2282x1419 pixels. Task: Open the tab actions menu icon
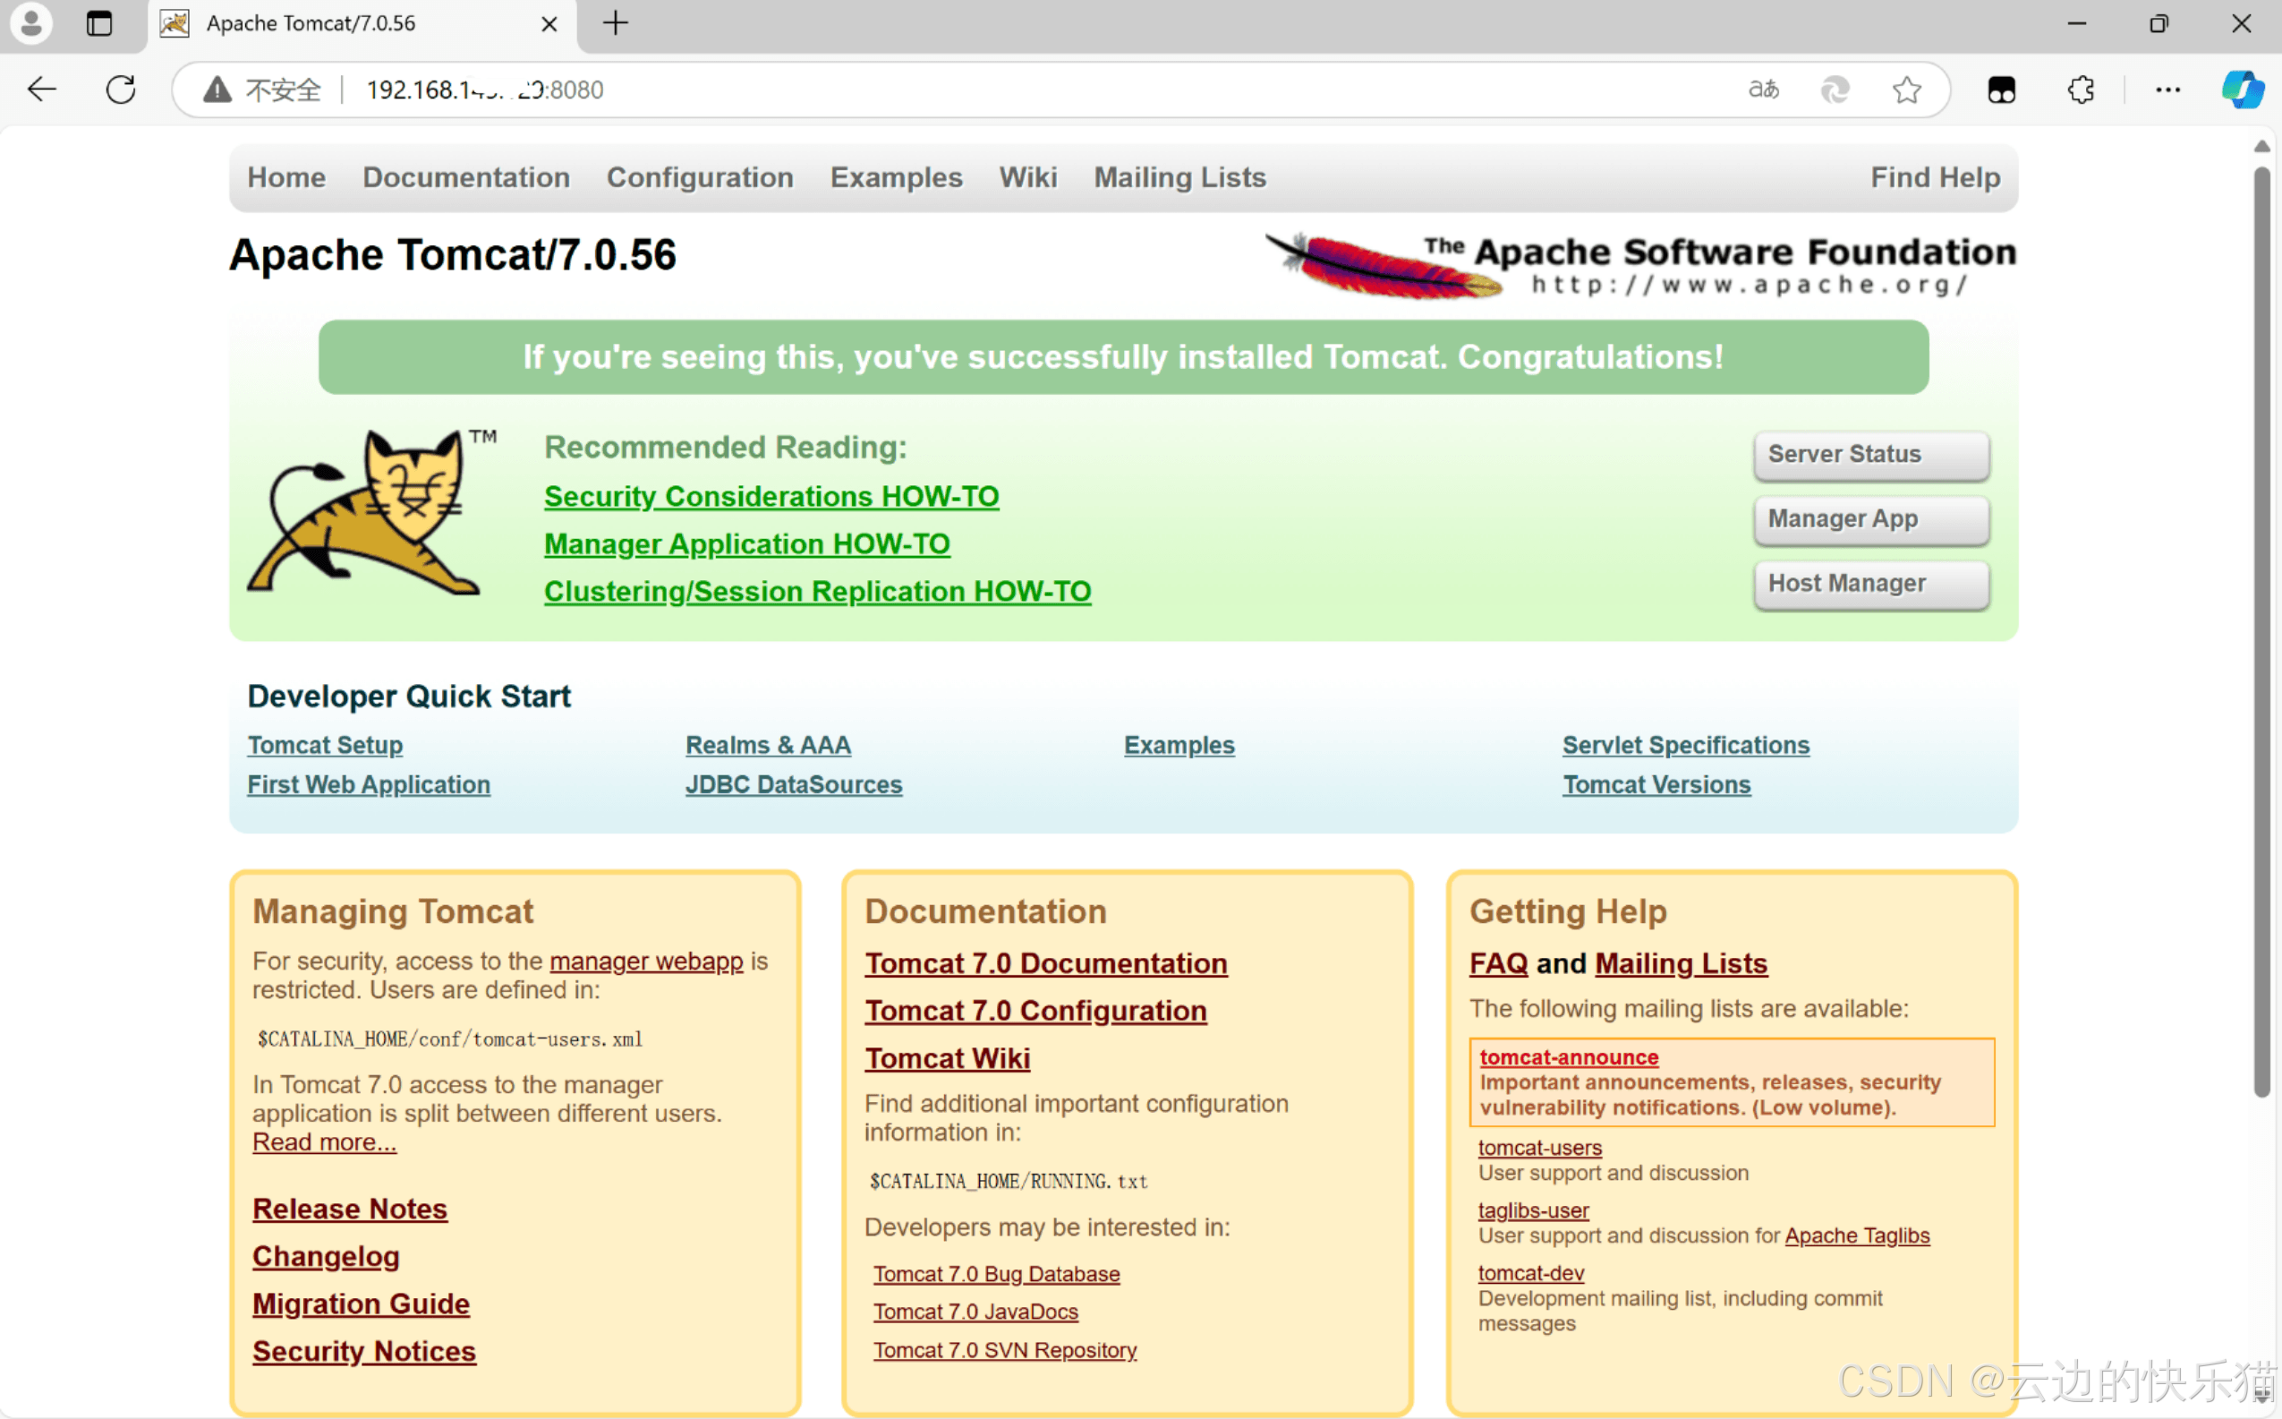(98, 23)
